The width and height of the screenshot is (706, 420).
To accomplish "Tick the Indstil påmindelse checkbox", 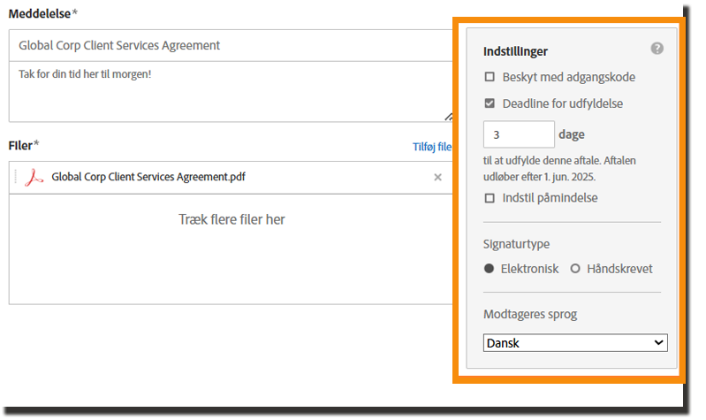I will coord(490,198).
